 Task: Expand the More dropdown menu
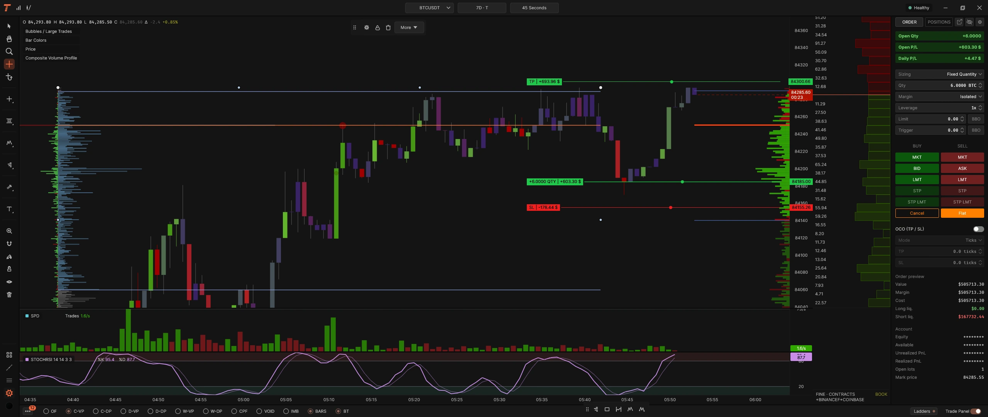click(409, 27)
